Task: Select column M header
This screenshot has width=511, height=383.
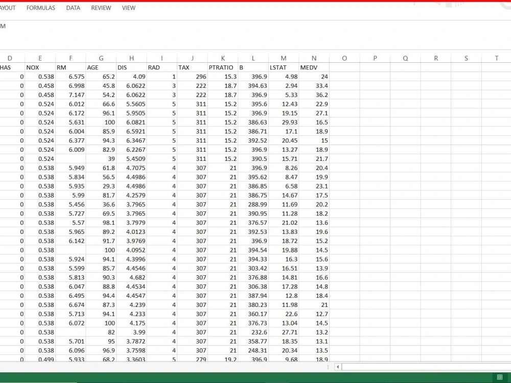Action: pos(284,58)
